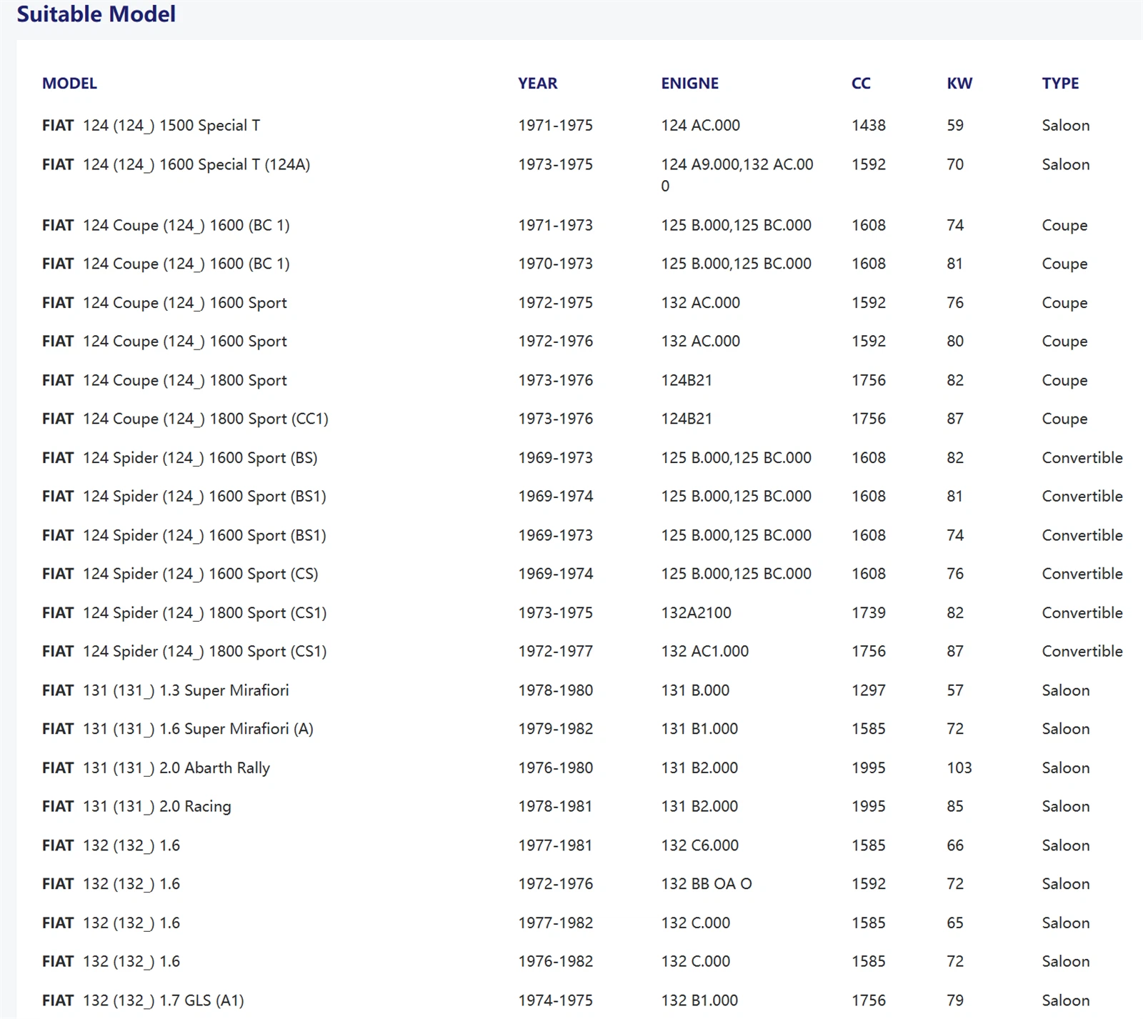
Task: Select 'FIAT 131 (131_) 1.6 Super Mirafiori (A)' model
Action: pos(177,729)
